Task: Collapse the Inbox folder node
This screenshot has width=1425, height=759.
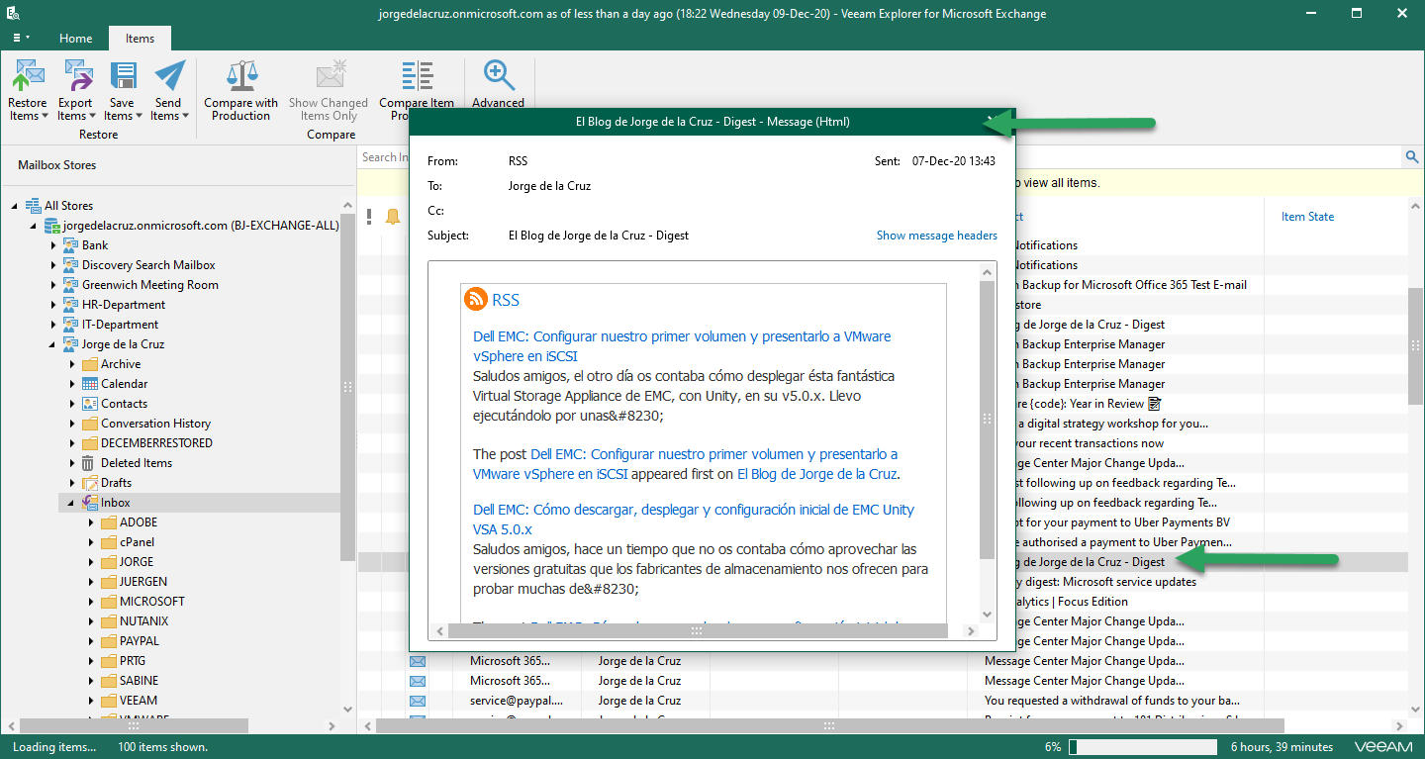Action: [x=72, y=503]
